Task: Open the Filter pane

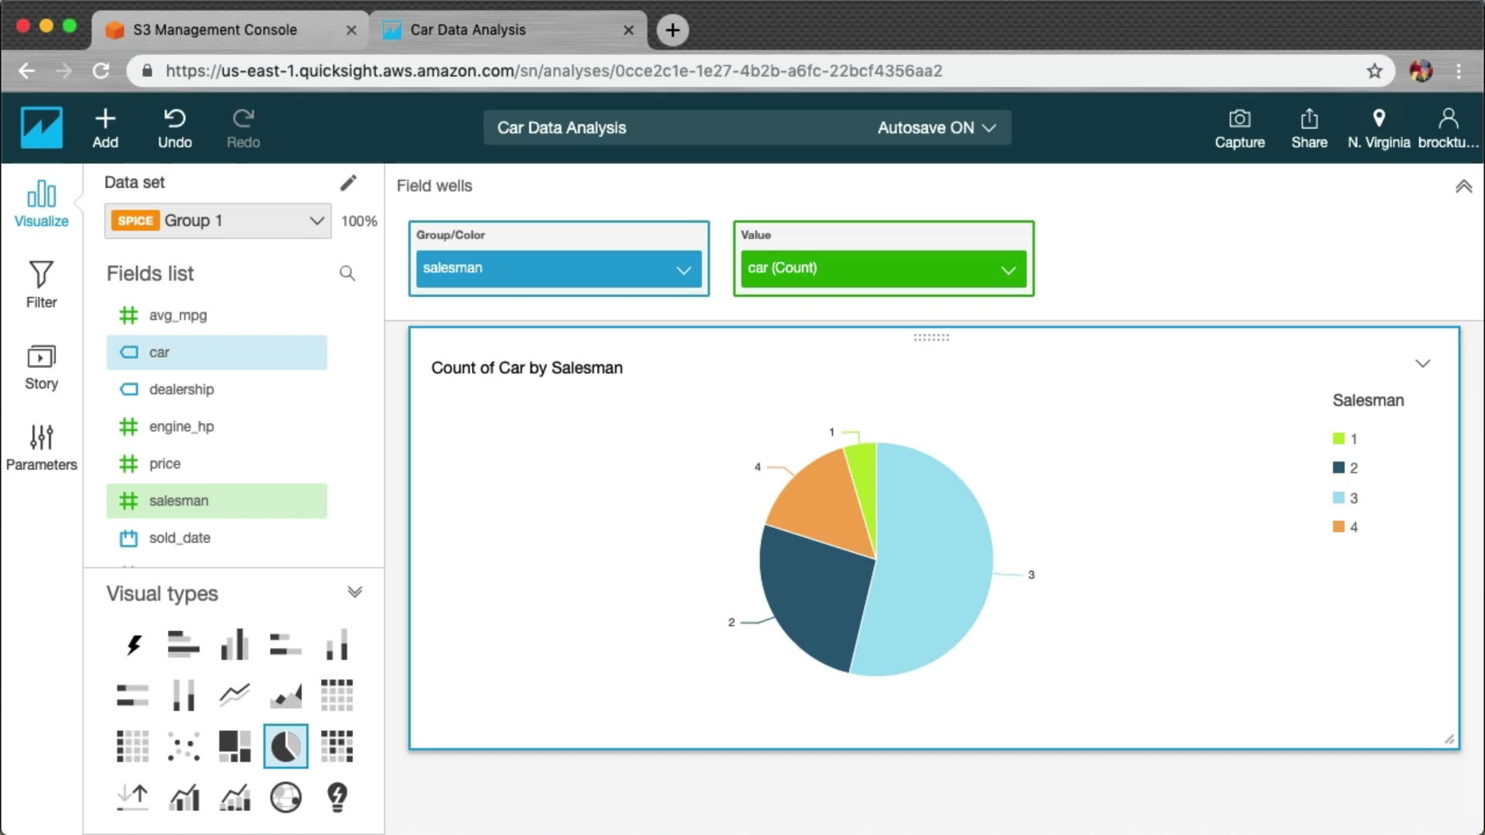Action: [x=41, y=284]
